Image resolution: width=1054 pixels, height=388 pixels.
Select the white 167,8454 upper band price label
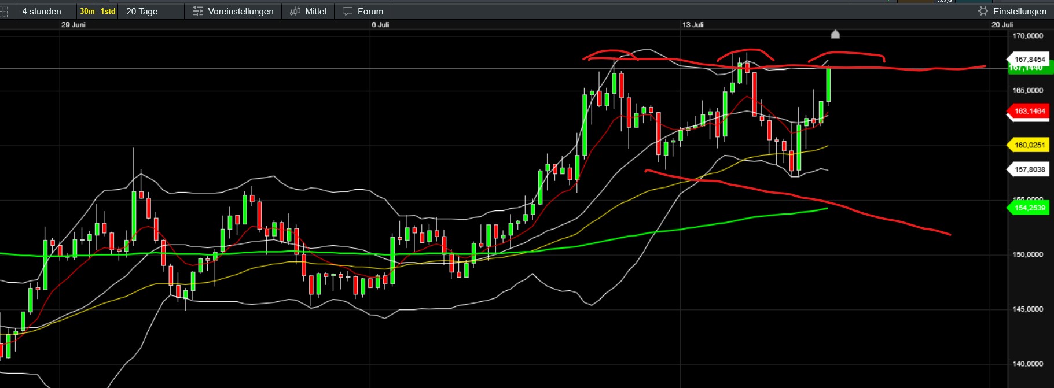click(x=1028, y=59)
